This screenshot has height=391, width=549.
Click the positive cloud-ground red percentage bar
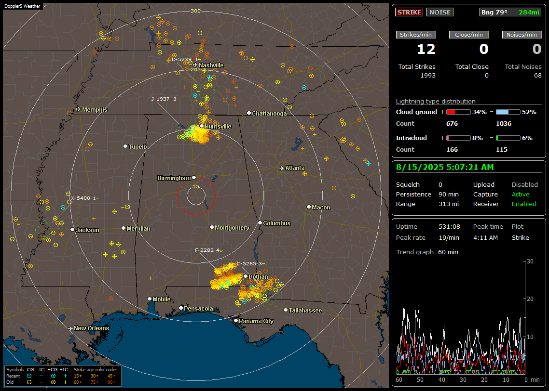(458, 112)
